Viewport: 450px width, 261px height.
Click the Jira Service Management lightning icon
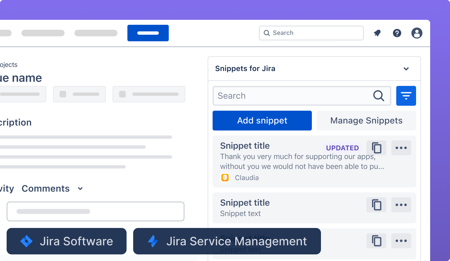point(153,241)
